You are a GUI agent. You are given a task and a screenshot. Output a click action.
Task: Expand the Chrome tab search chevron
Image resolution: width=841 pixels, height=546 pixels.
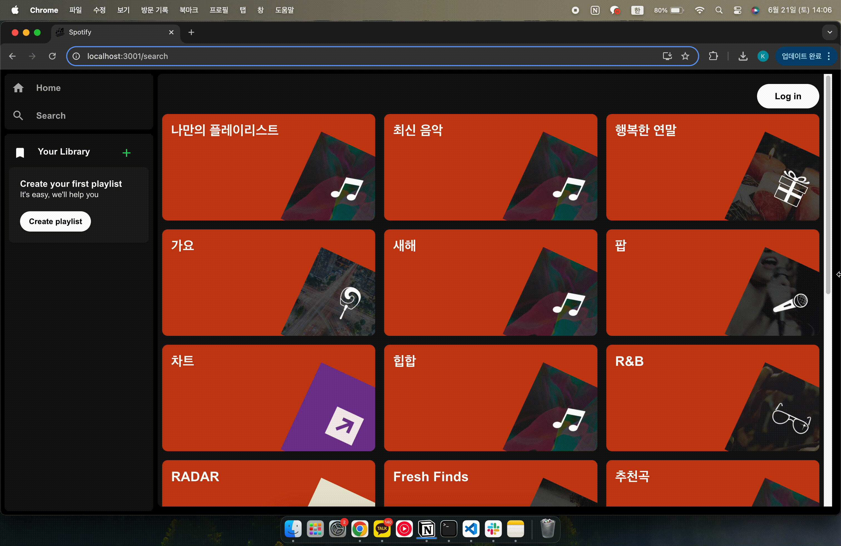829,32
